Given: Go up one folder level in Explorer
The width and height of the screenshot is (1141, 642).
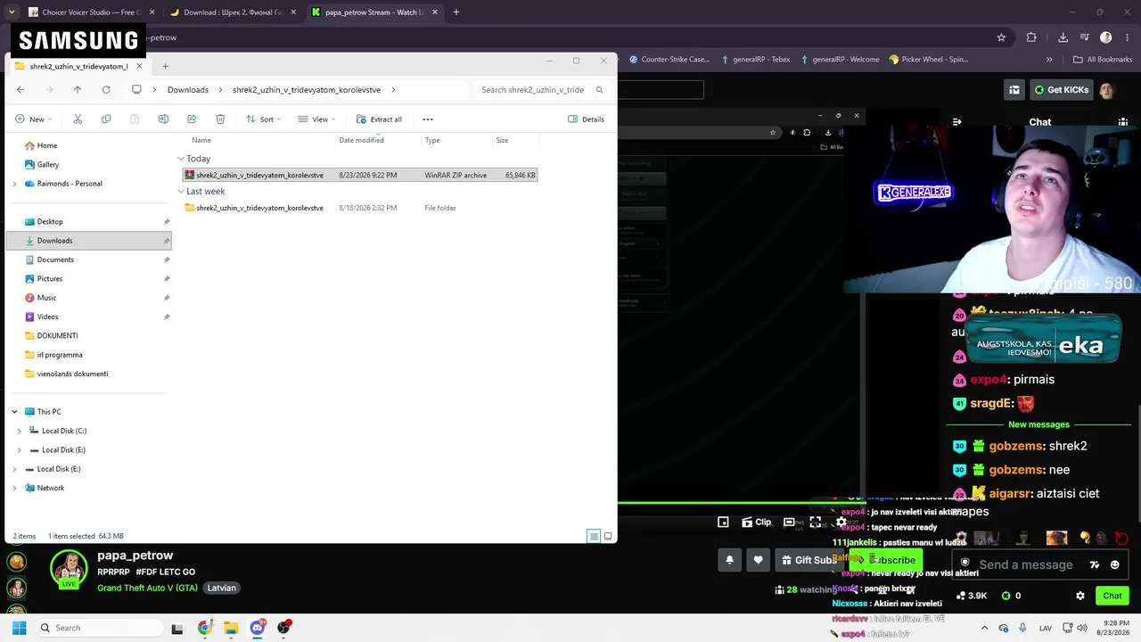Looking at the screenshot, I should point(78,89).
